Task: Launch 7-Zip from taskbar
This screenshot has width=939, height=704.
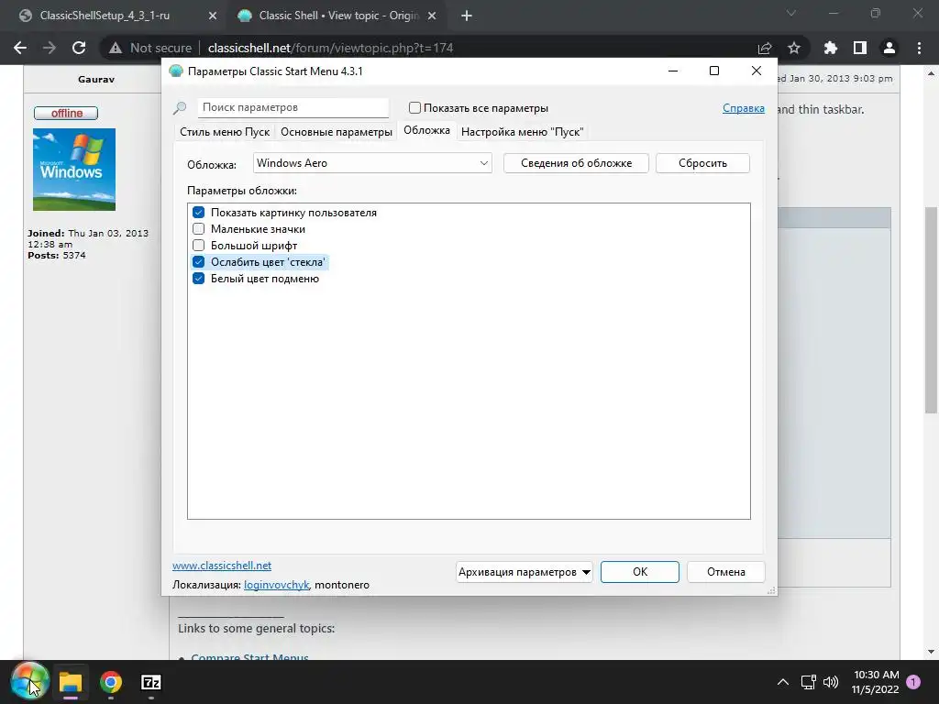Action: (x=151, y=682)
